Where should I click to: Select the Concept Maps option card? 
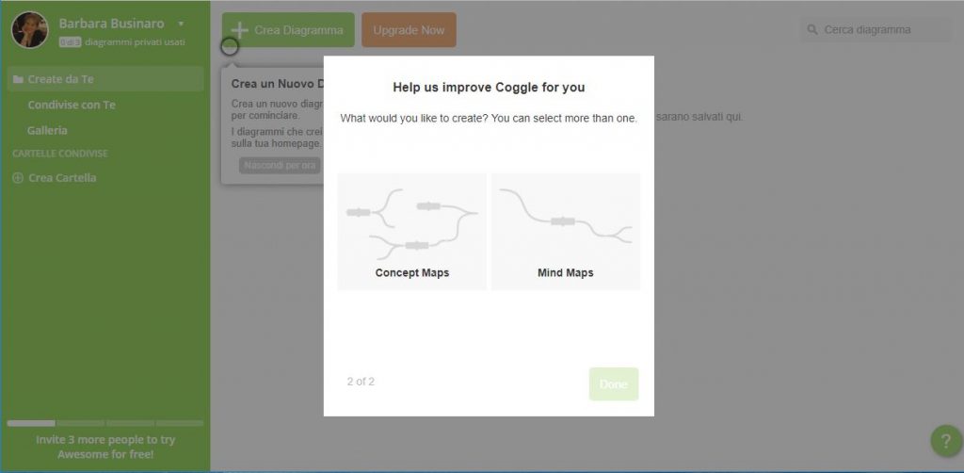[x=412, y=231]
